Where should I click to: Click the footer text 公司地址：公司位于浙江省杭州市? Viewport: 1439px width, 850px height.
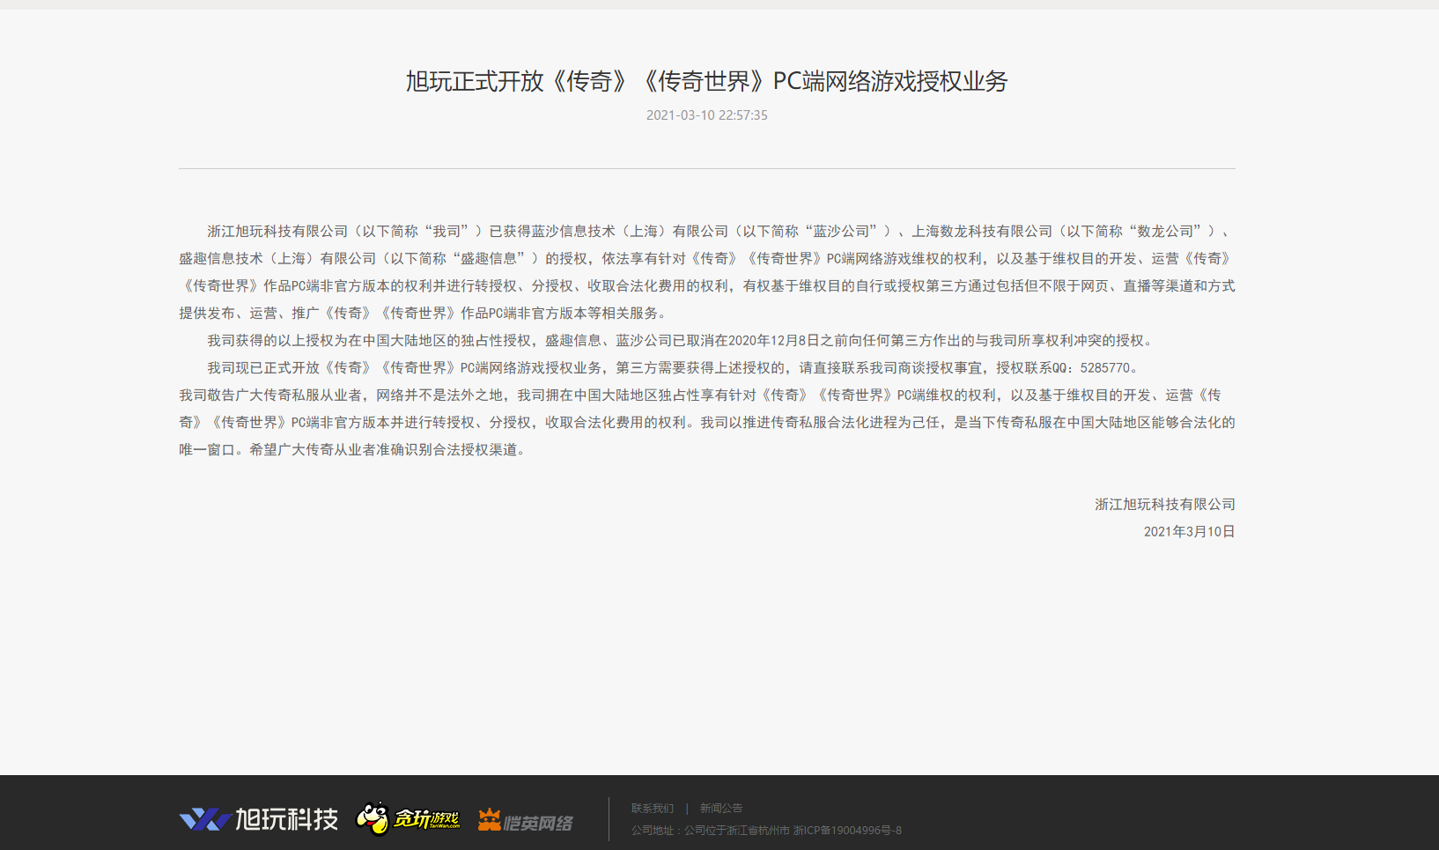(711, 831)
